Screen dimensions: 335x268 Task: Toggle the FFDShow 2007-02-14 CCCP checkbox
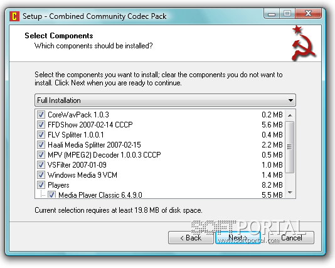(41, 125)
